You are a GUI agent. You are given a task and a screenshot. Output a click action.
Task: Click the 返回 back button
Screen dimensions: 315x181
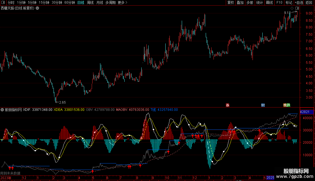click(x=309, y=3)
